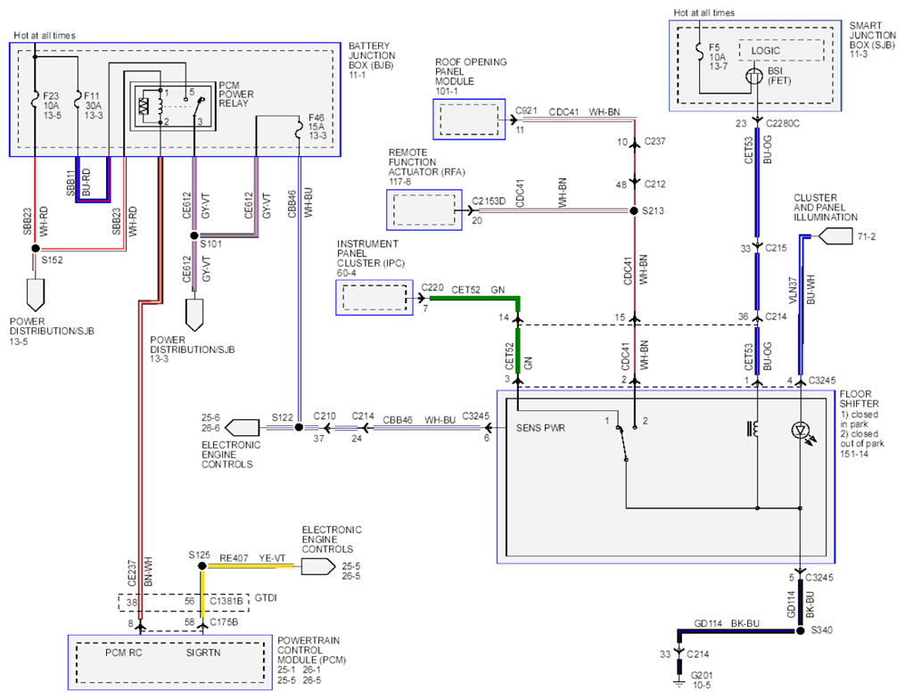Click the PCM POWER RELAY label
The image size is (905, 699).
236,95
